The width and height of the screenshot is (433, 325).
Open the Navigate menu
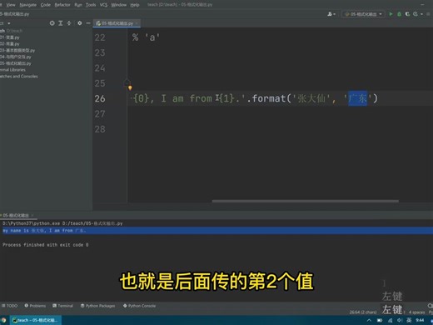[28, 5]
